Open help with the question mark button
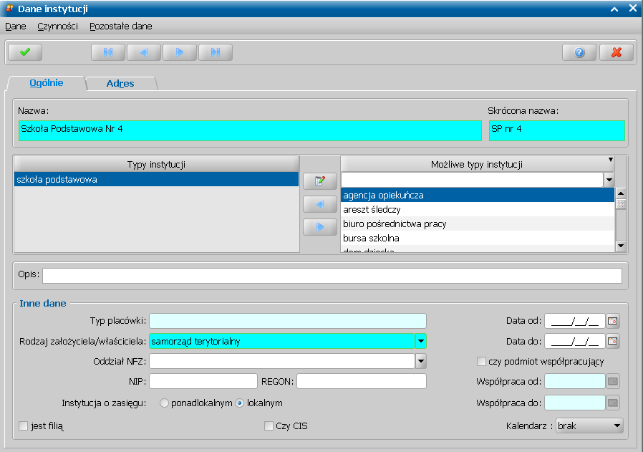Screen dimensions: 643x452 coord(579,52)
